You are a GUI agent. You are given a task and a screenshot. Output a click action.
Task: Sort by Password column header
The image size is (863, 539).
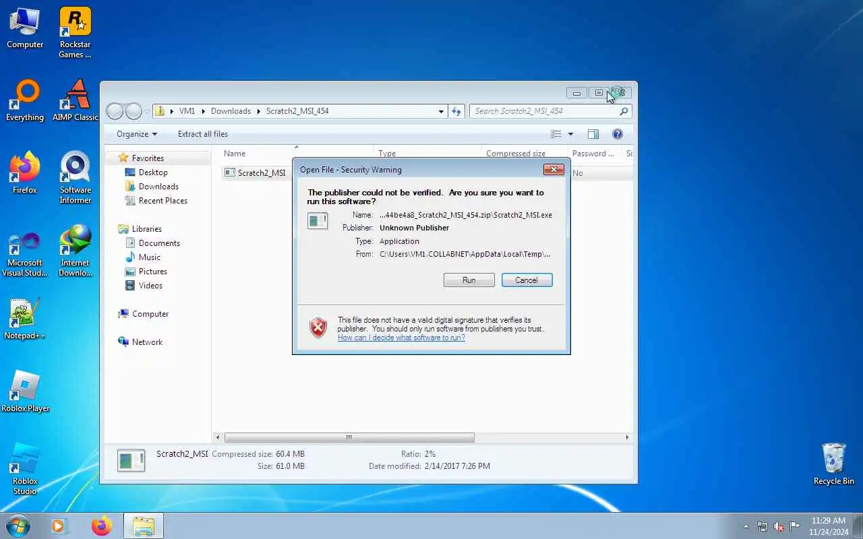[x=594, y=154]
